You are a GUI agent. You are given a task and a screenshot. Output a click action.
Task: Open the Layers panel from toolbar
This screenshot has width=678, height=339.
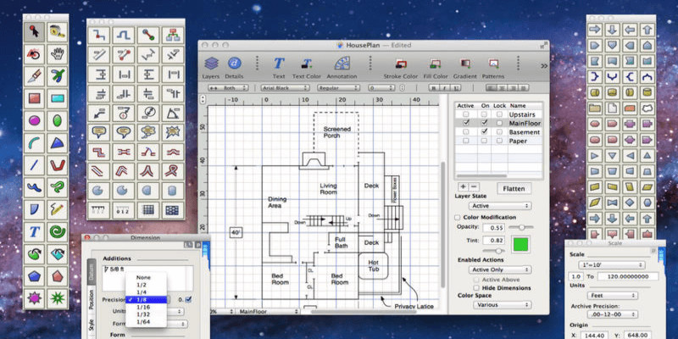coord(211,68)
